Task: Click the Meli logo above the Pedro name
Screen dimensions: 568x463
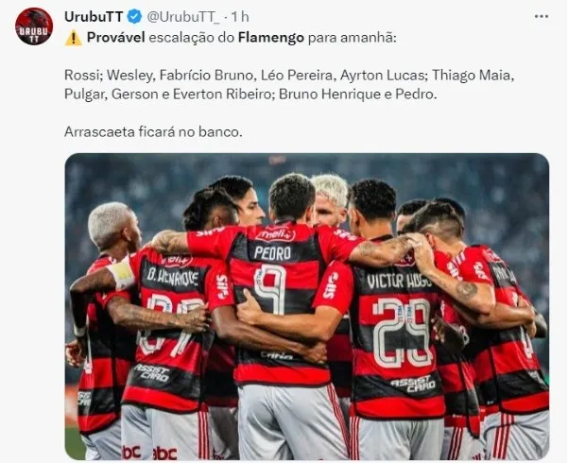Action: coord(275,234)
